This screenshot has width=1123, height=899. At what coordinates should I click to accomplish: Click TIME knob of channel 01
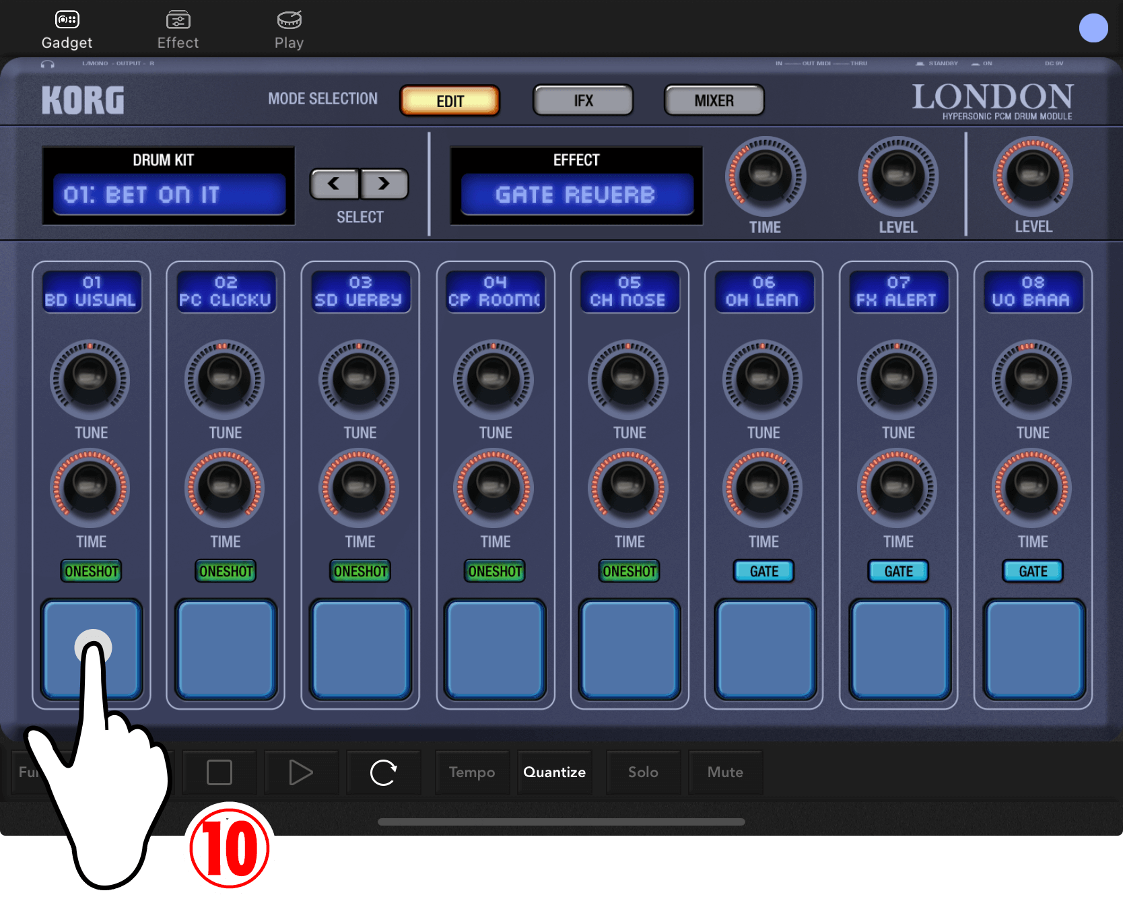[x=90, y=488]
